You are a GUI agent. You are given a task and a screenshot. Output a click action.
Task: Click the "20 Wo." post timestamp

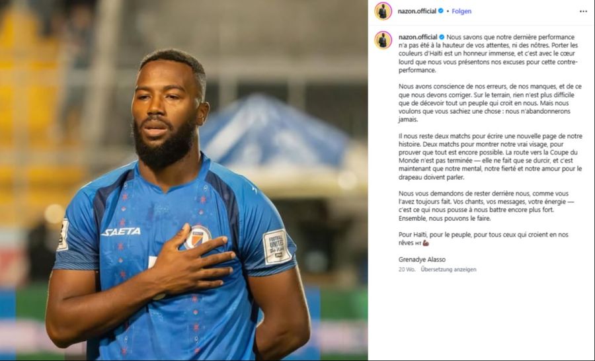pos(407,270)
